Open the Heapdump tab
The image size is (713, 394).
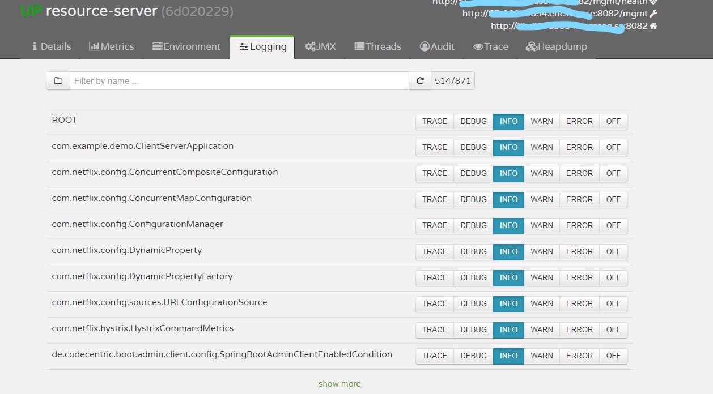tap(557, 46)
